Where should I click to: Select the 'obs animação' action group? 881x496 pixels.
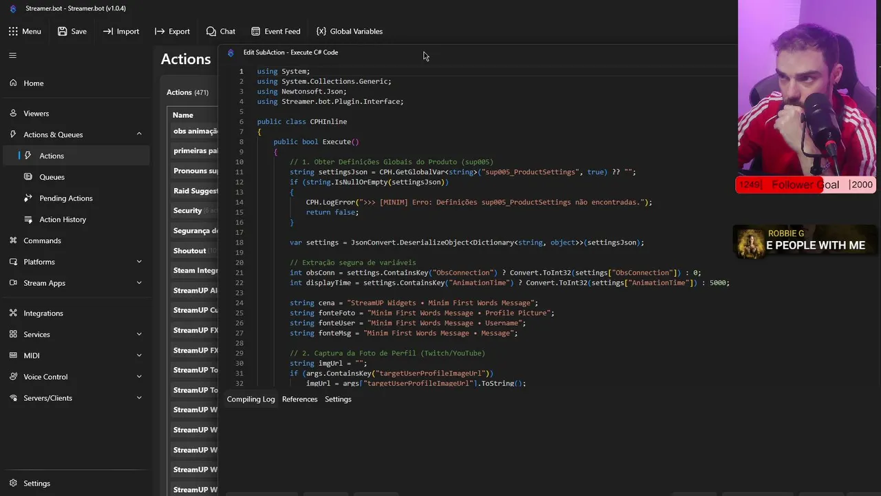point(195,131)
